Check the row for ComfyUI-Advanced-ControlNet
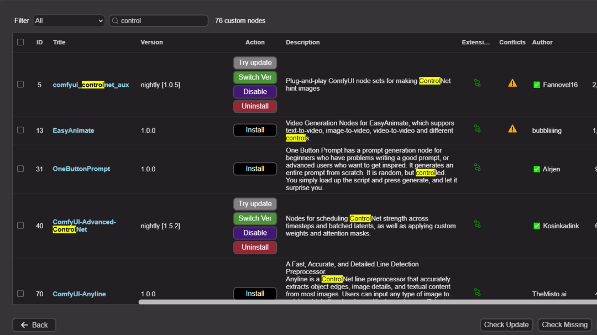Image resolution: width=597 pixels, height=335 pixels. pyautogui.click(x=20, y=226)
